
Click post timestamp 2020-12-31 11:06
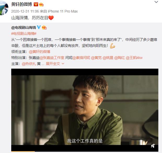pyautogui.click(x=25, y=11)
